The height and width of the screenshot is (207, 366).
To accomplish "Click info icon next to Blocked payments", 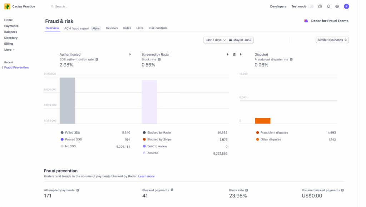I will point(172,190).
